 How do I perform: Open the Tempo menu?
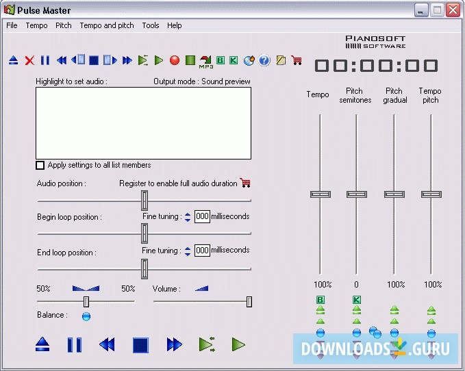pyautogui.click(x=36, y=25)
